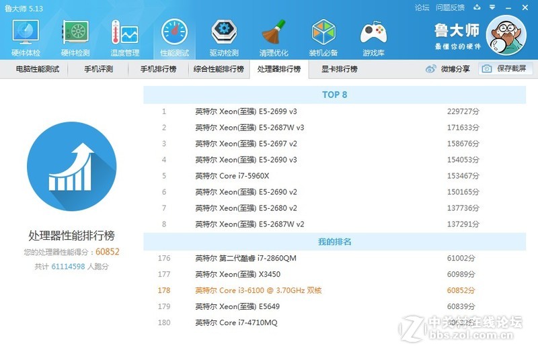The image size is (538, 358).
Task: Open the 论坛 forum link
Action: pos(422,8)
